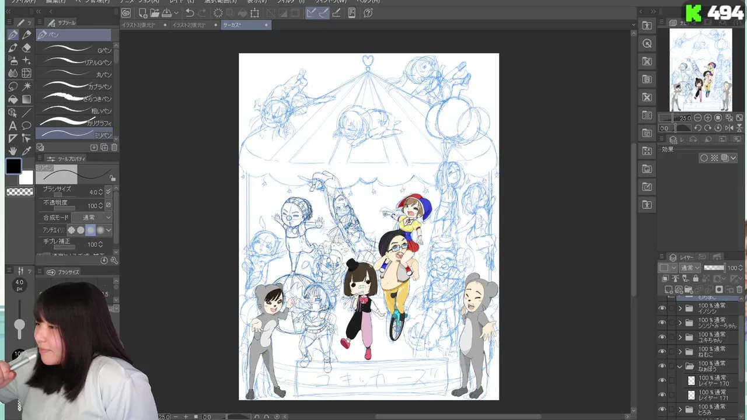Open the layer blending mode dropdown
The height and width of the screenshot is (420, 747).
690,268
